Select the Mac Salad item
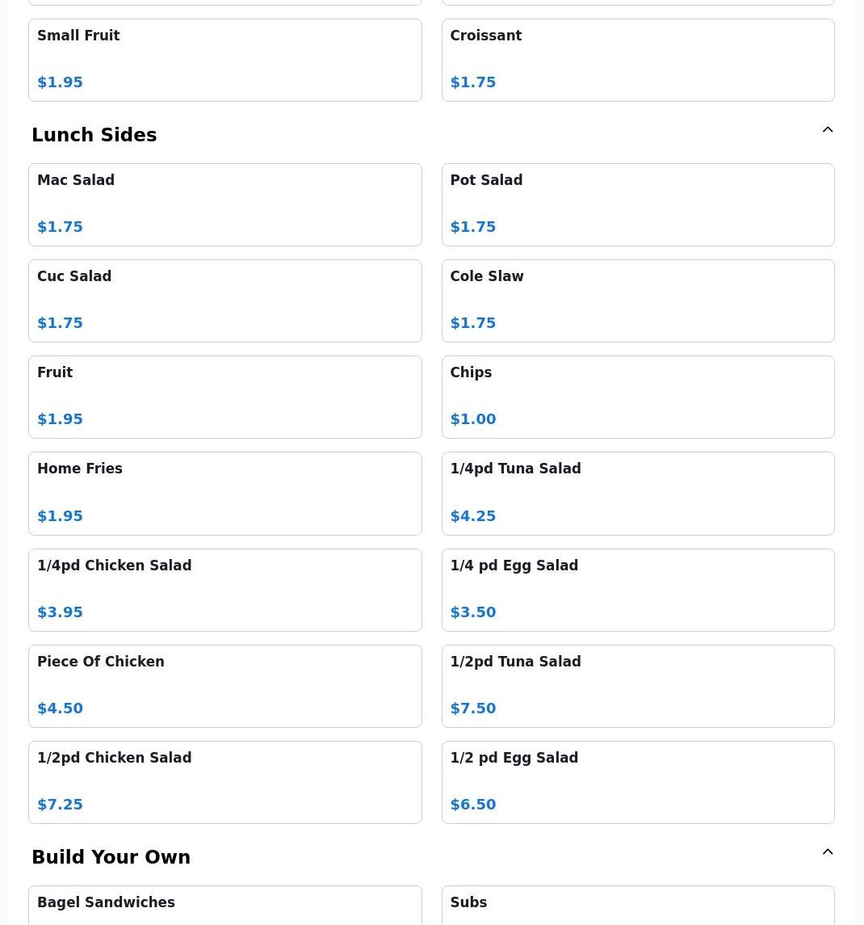The image size is (864, 925). (225, 204)
